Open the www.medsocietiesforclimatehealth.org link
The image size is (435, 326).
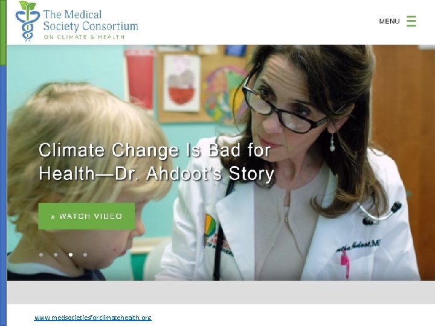92,318
